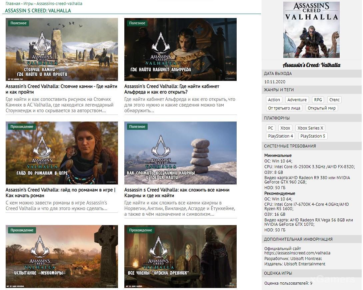The image size is (363, 290).
Task: Click the 'Видео карта:AMD Radeon R9 380' line
Action: pos(307,180)
